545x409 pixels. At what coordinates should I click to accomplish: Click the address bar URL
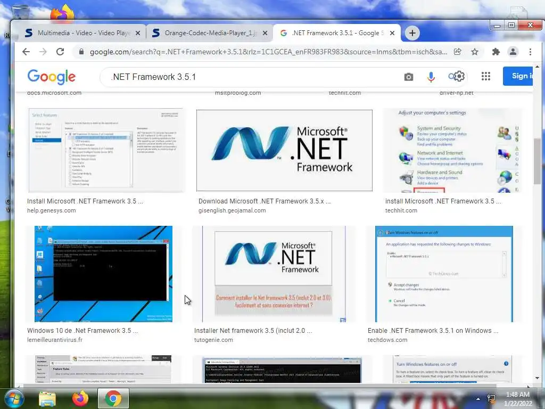click(268, 52)
